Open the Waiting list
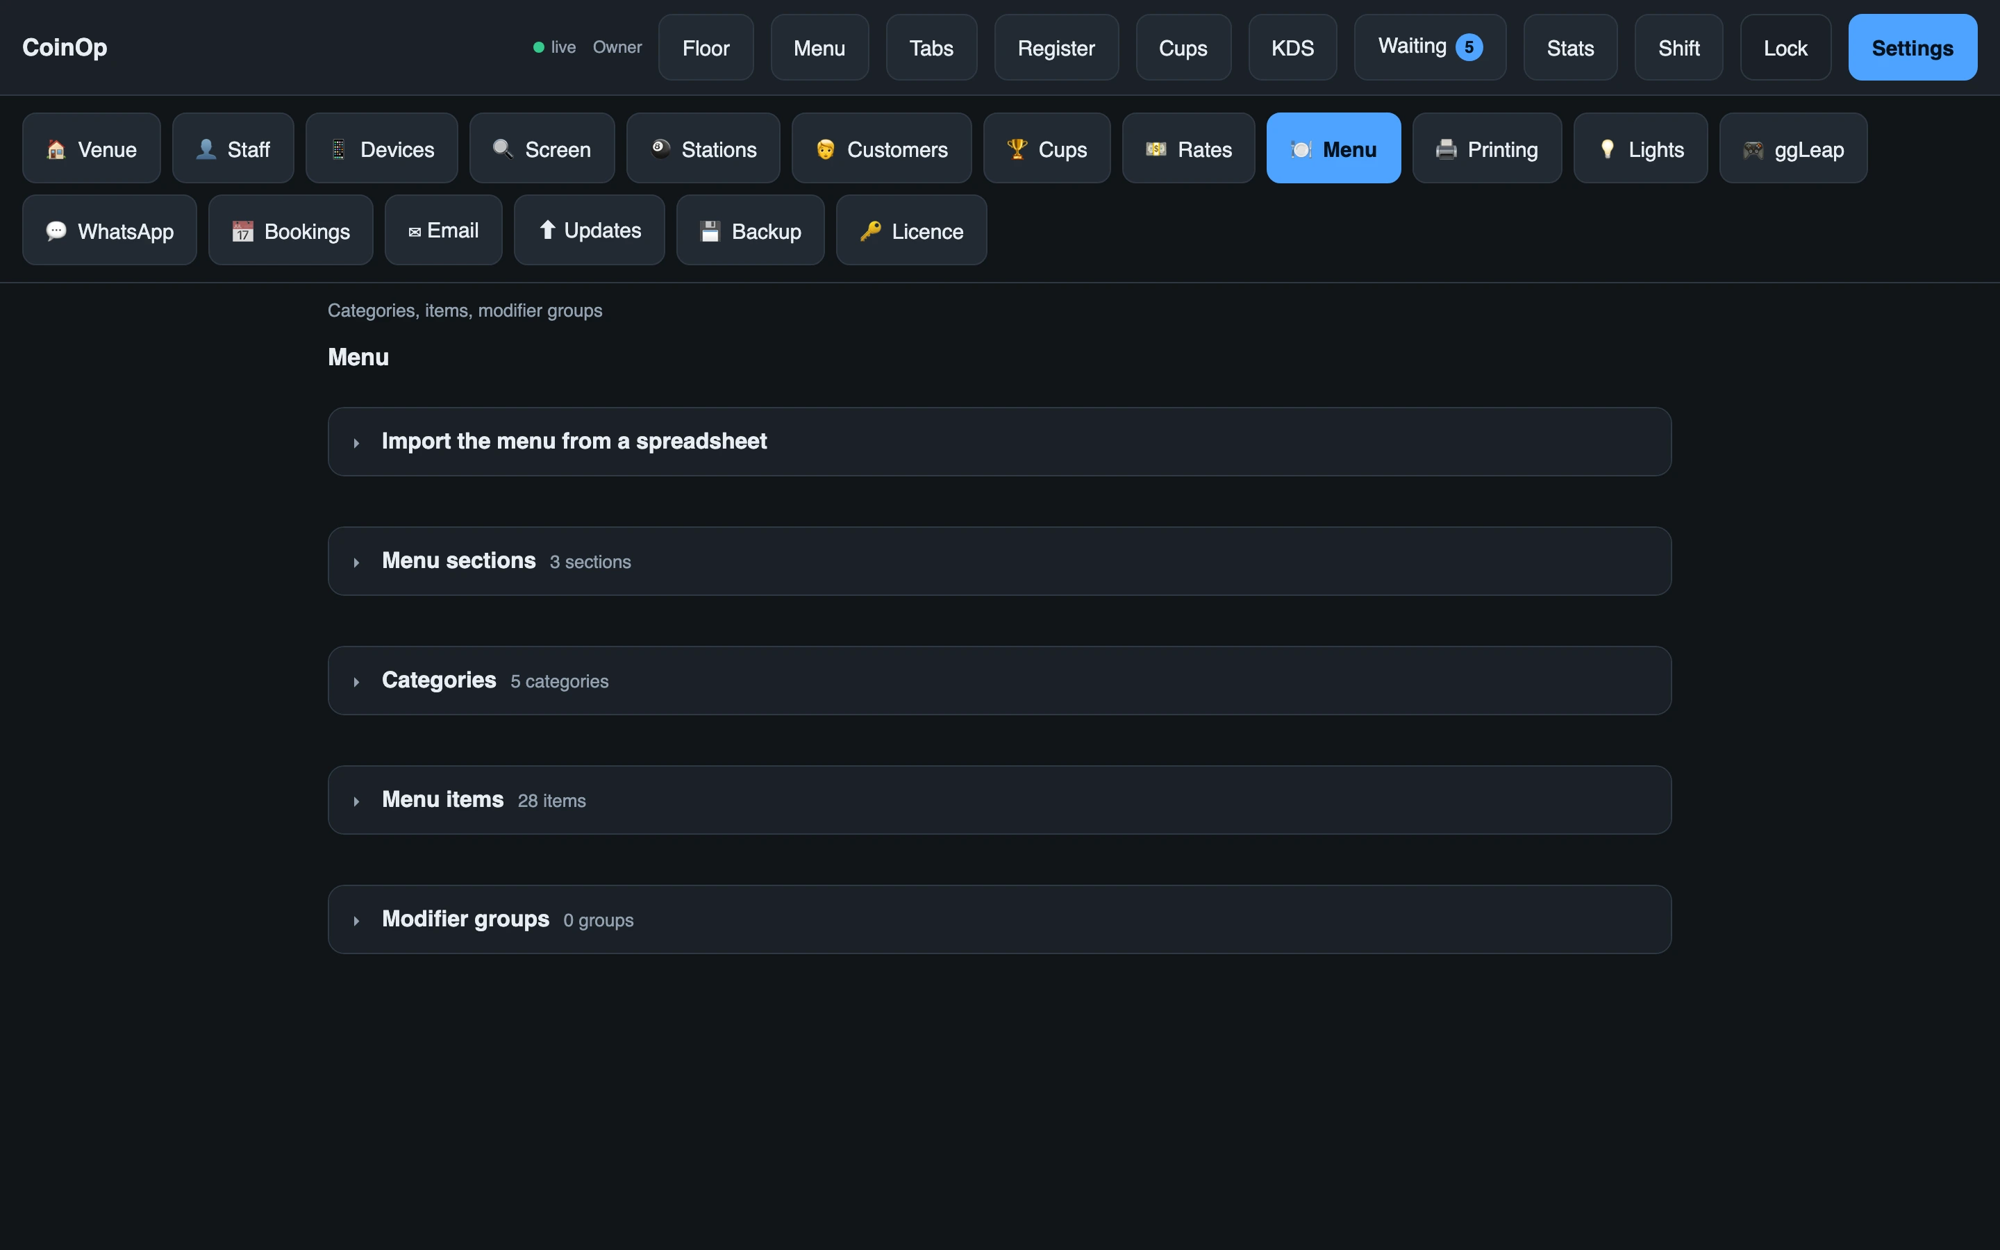 (1430, 47)
